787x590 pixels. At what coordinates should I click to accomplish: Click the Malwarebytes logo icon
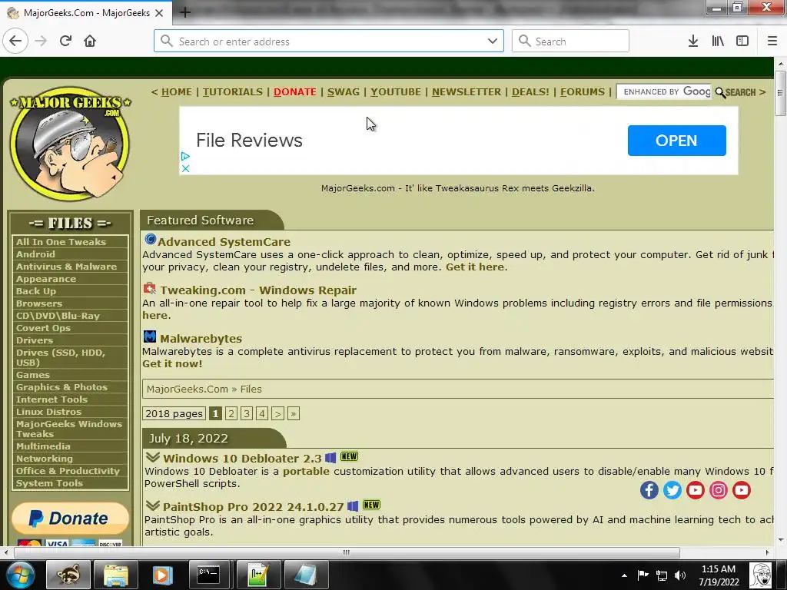[150, 336]
